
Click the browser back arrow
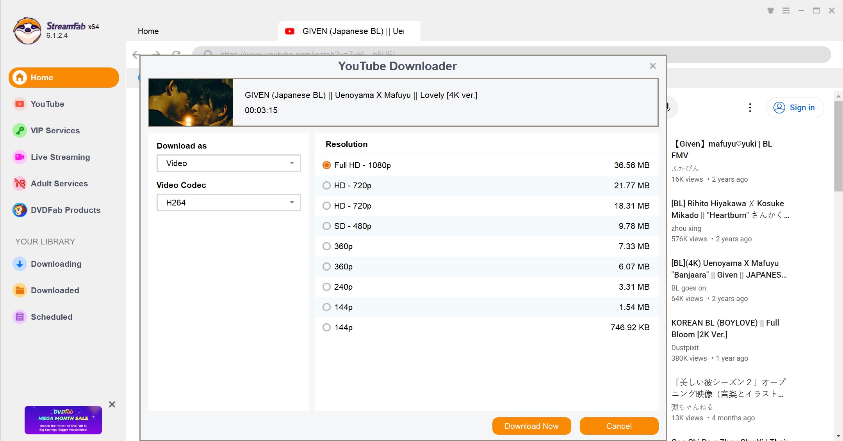(x=135, y=54)
